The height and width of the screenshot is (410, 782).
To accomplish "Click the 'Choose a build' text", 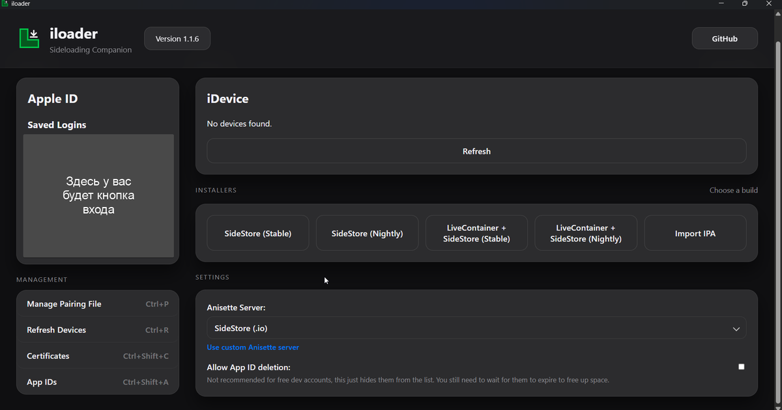I will click(x=733, y=191).
